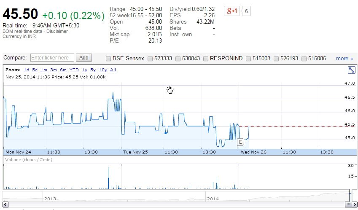This screenshot has width=358, height=210.
Task: Check the 523333 comparison box
Action: 150,59
